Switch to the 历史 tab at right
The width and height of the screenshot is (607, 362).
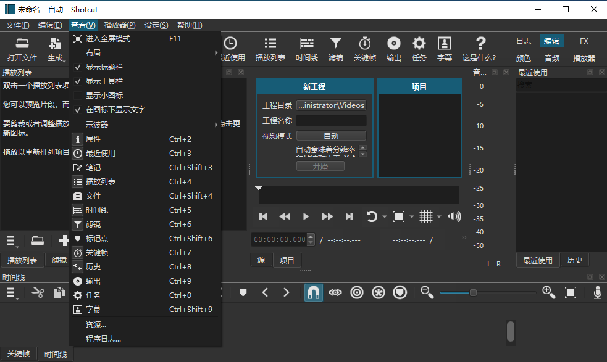tap(574, 260)
